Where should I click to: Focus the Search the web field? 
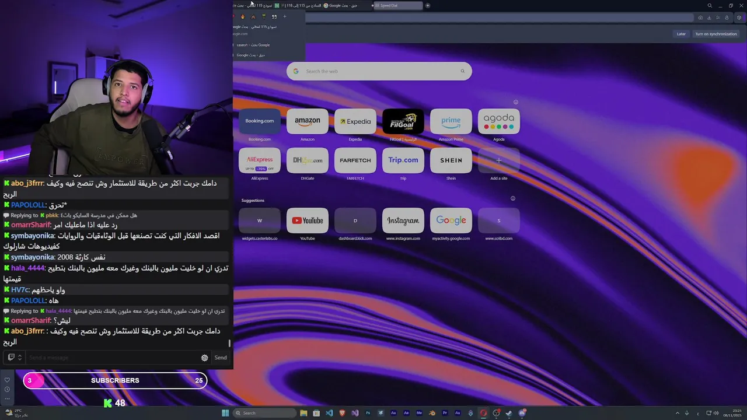(x=379, y=71)
